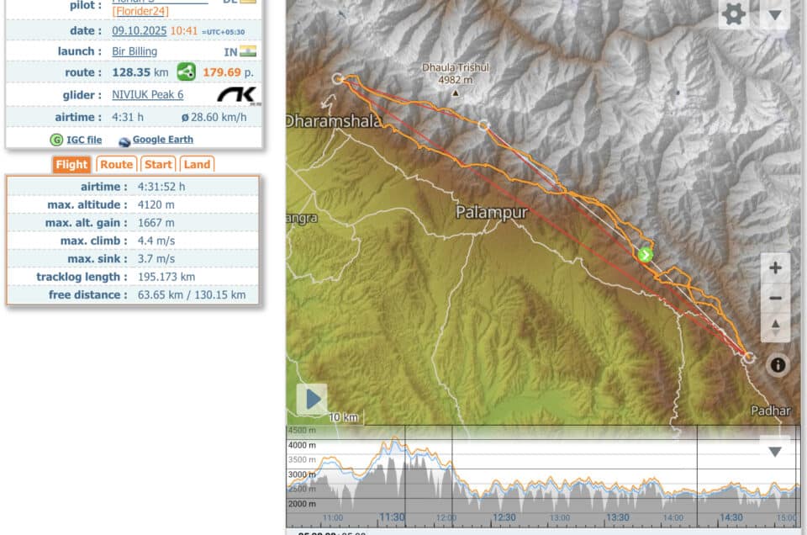The height and width of the screenshot is (535, 807).
Task: Open the Bir Billing launch link
Action: [x=134, y=51]
